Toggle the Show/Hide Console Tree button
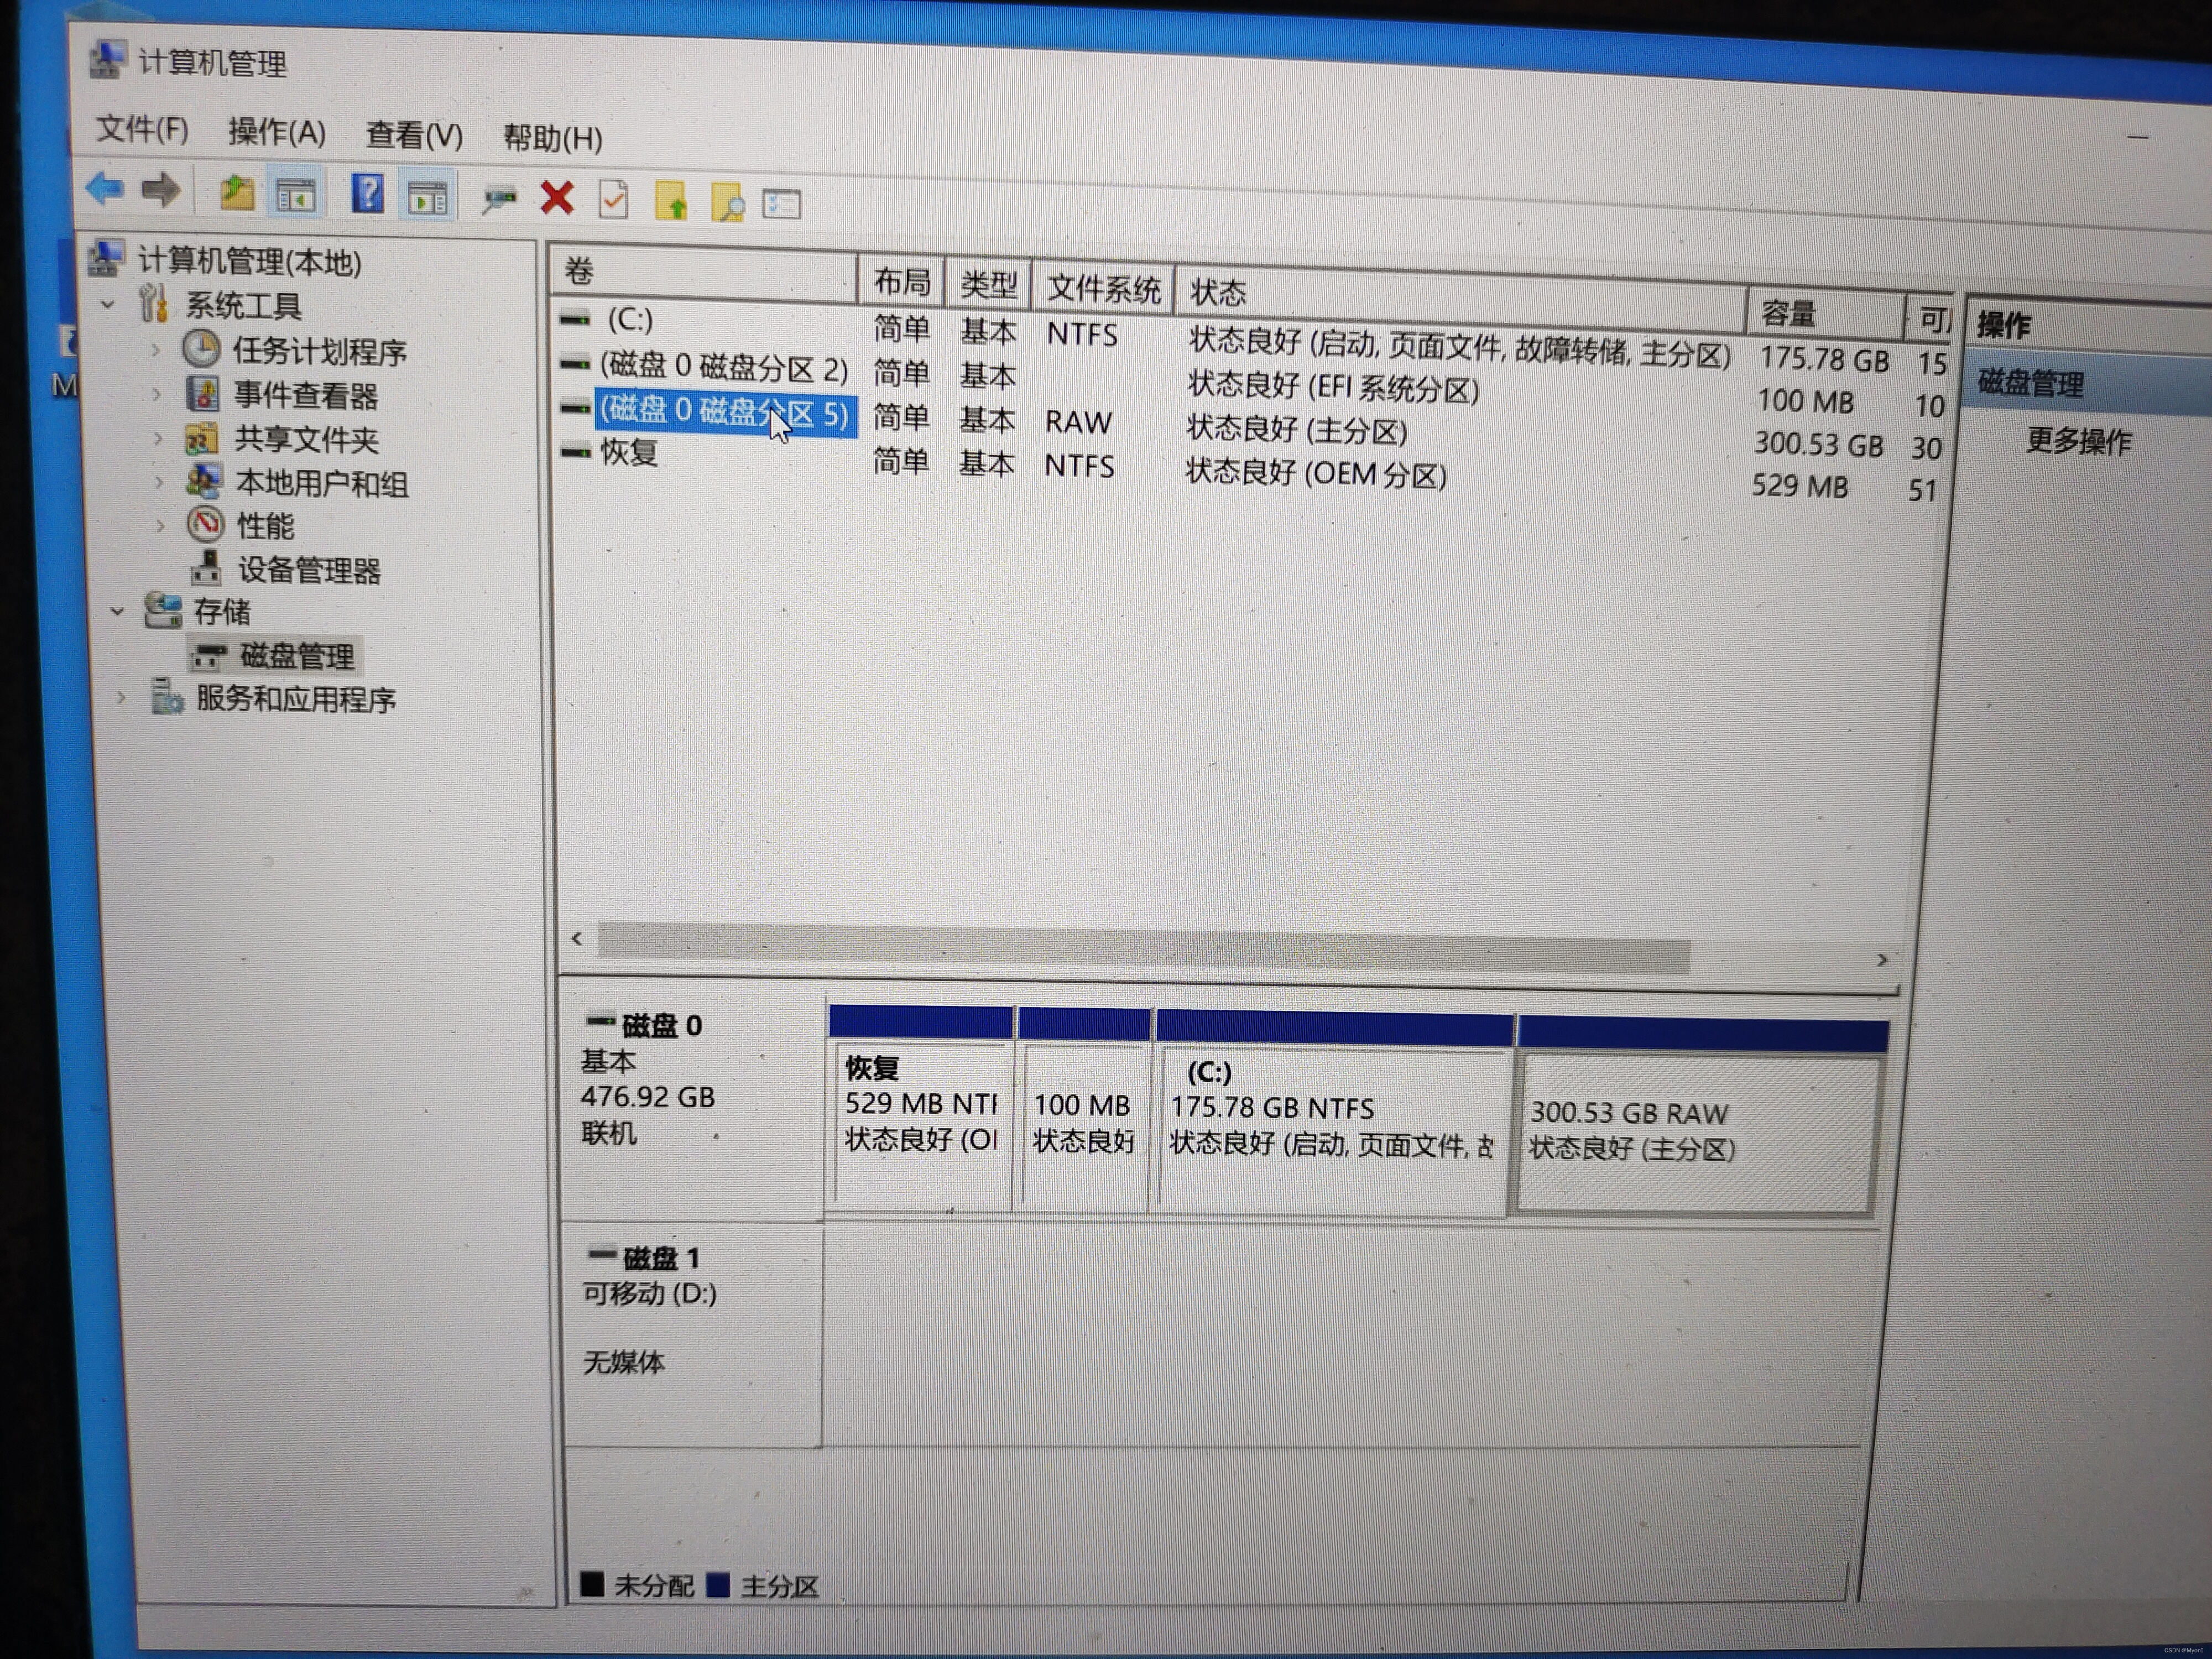This screenshot has width=2212, height=1659. 296,195
